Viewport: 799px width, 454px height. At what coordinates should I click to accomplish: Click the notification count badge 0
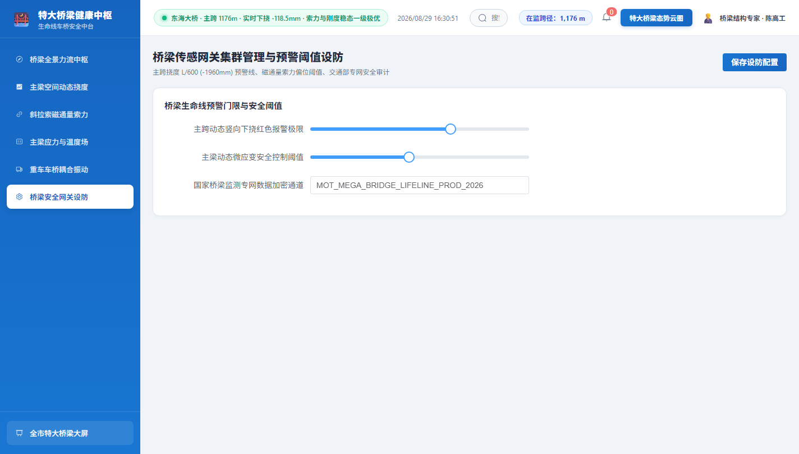pos(611,12)
